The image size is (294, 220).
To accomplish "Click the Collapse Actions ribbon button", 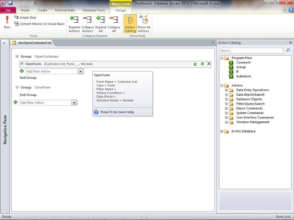I will [87, 24].
